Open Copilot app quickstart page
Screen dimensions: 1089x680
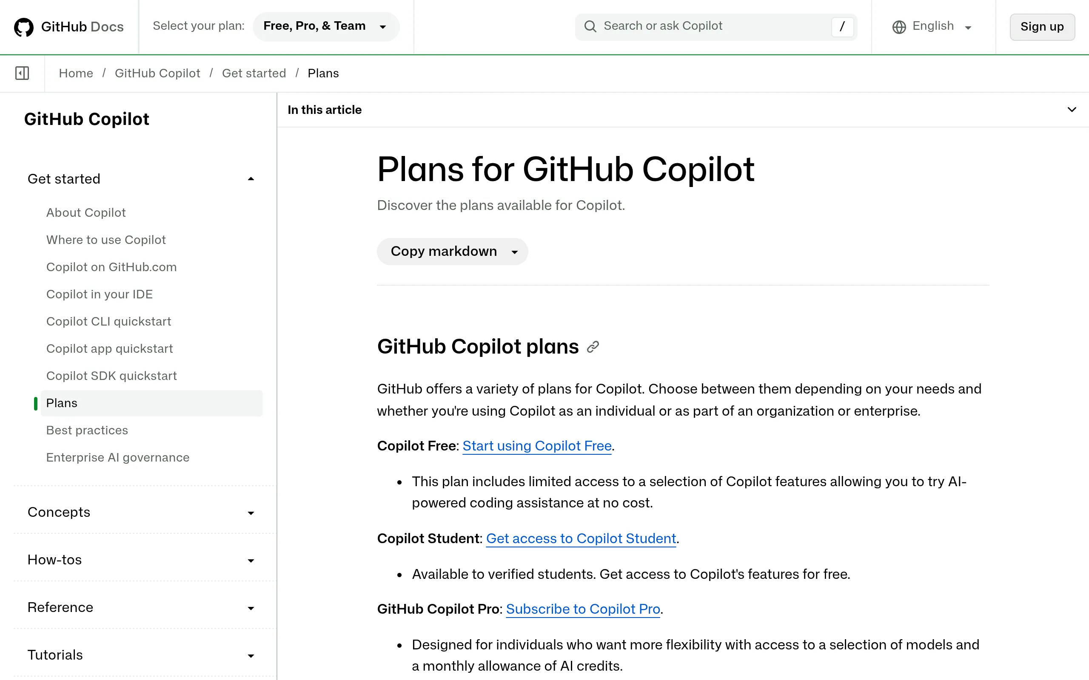coord(109,349)
